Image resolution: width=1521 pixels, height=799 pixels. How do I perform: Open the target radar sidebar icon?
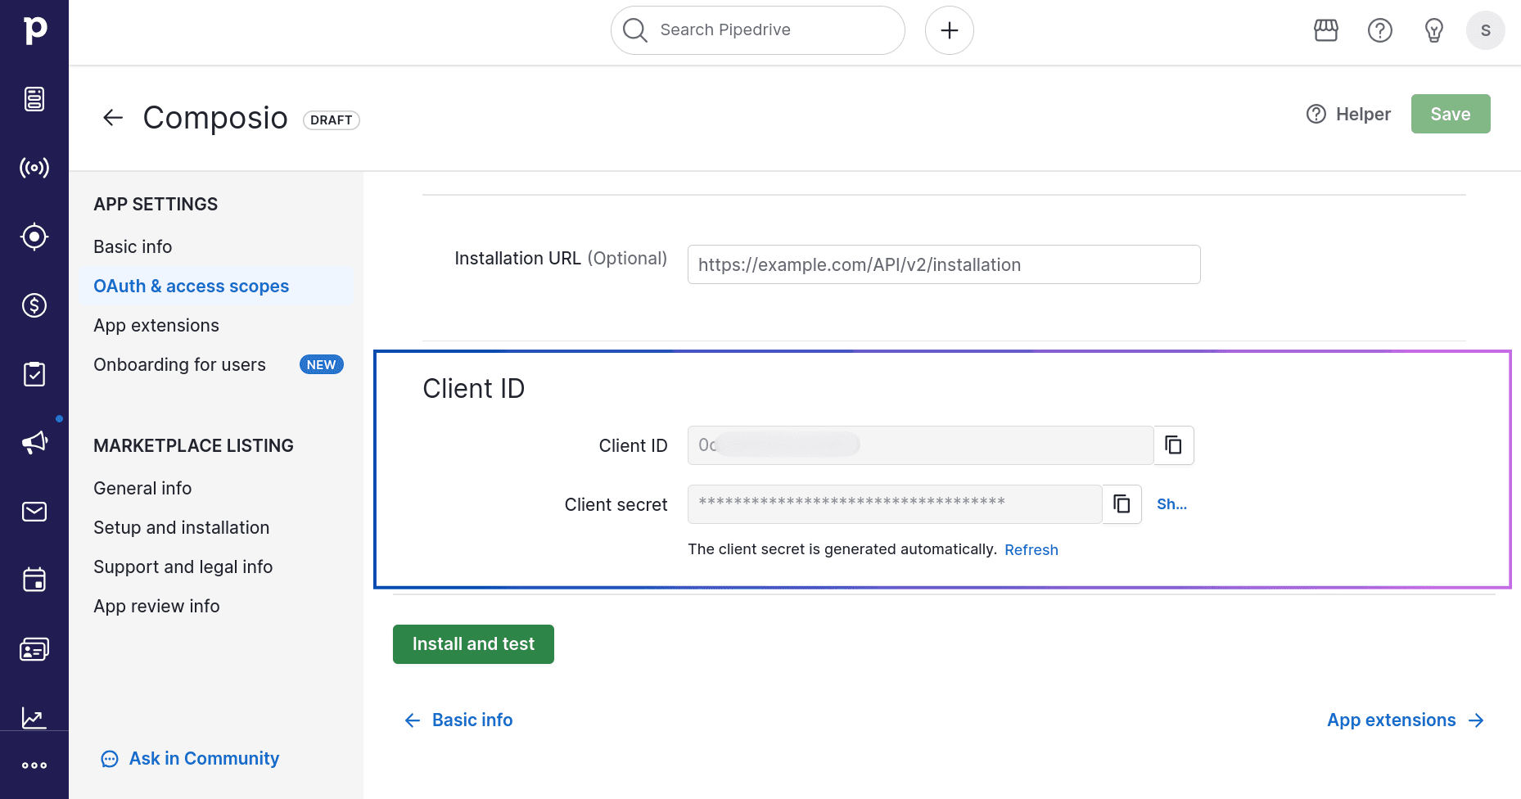[34, 237]
